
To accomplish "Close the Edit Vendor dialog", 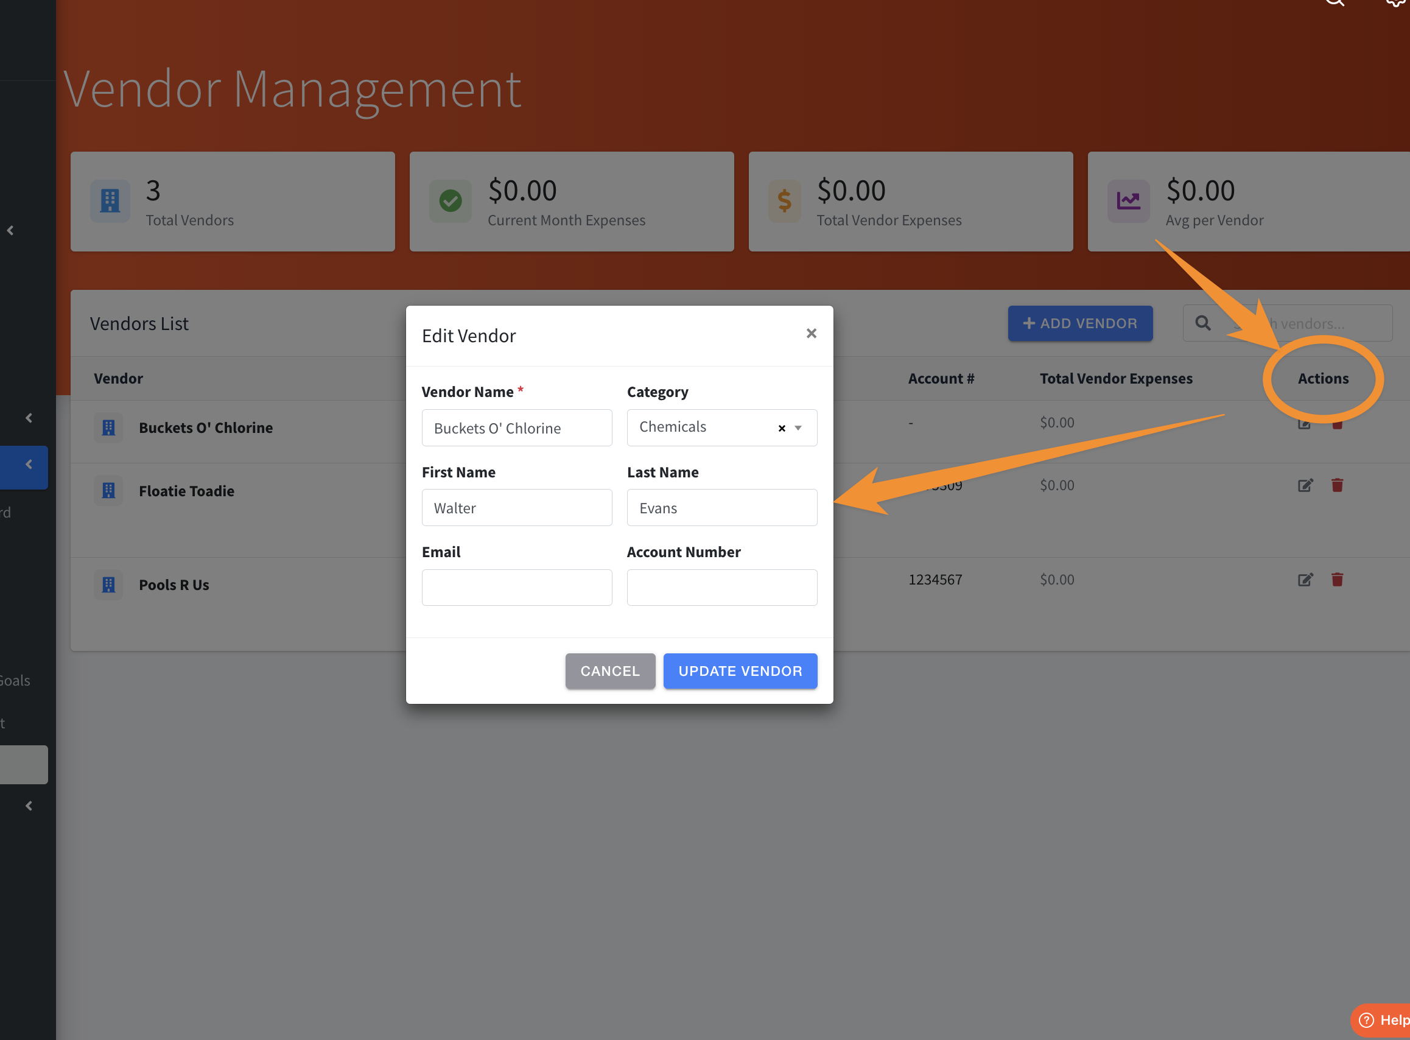I will (x=812, y=334).
